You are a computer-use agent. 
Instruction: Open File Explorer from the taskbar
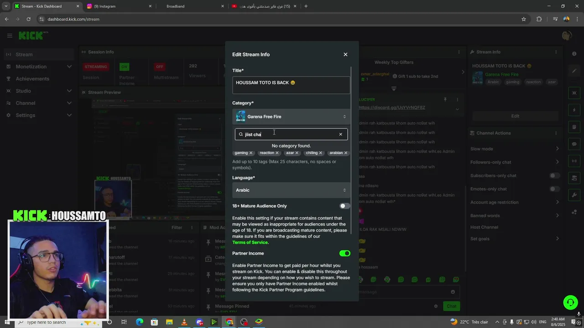coord(169,322)
